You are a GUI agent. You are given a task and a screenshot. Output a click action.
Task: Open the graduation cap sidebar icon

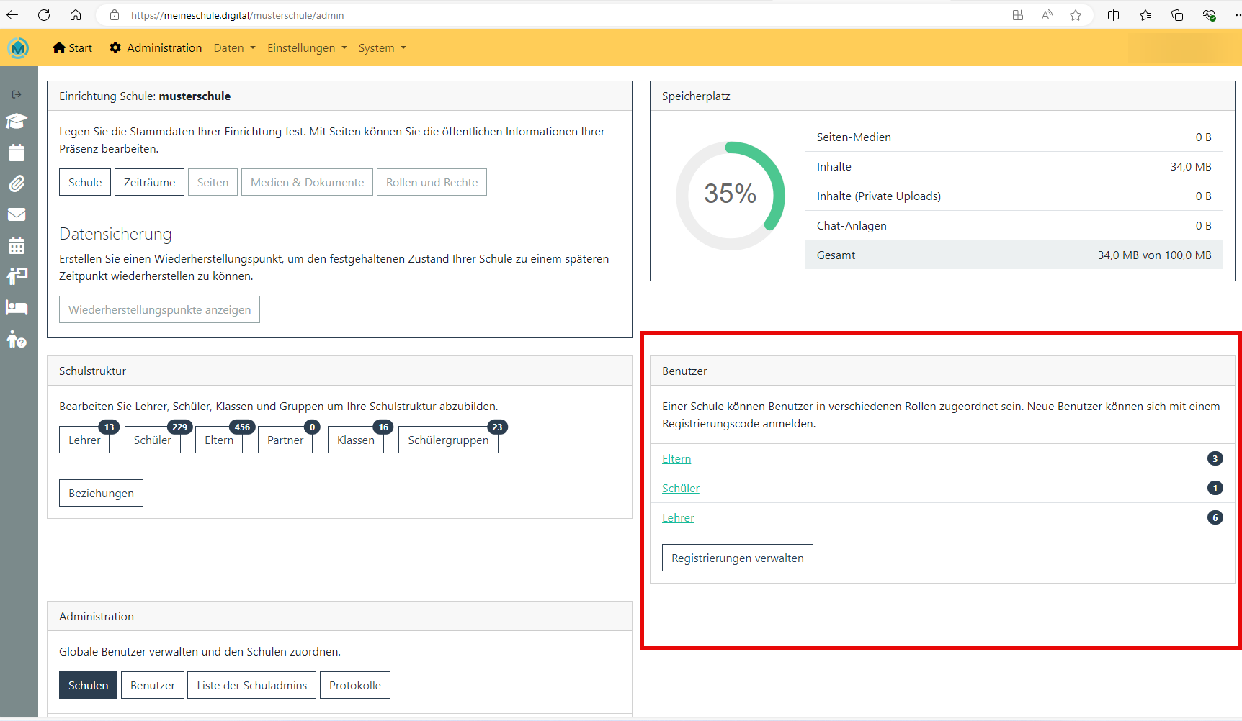pyautogui.click(x=17, y=122)
